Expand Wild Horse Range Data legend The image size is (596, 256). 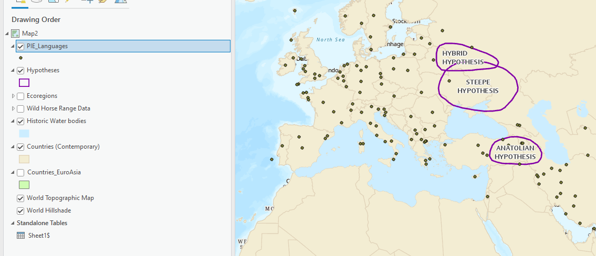click(13, 109)
